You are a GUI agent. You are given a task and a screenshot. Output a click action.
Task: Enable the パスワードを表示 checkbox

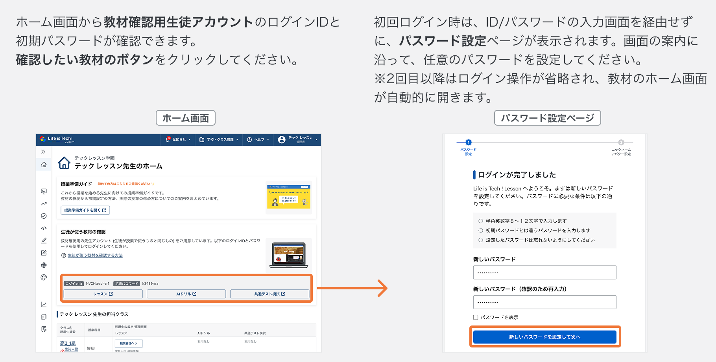476,317
